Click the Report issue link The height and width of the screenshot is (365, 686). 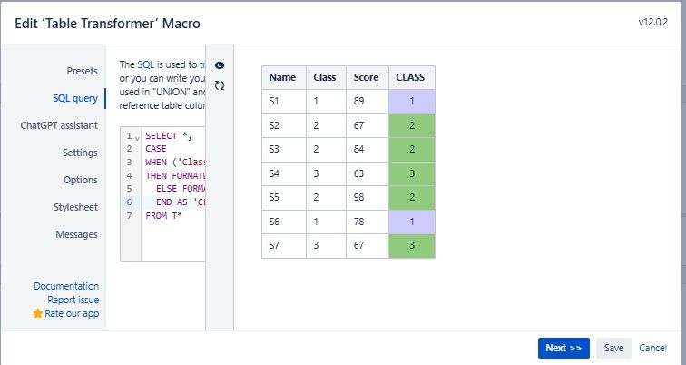coord(73,300)
